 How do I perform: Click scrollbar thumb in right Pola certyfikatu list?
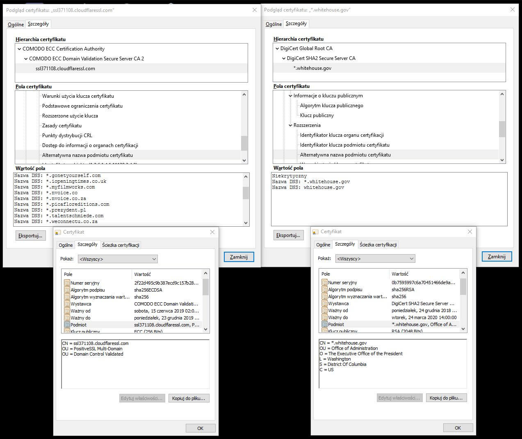502,129
